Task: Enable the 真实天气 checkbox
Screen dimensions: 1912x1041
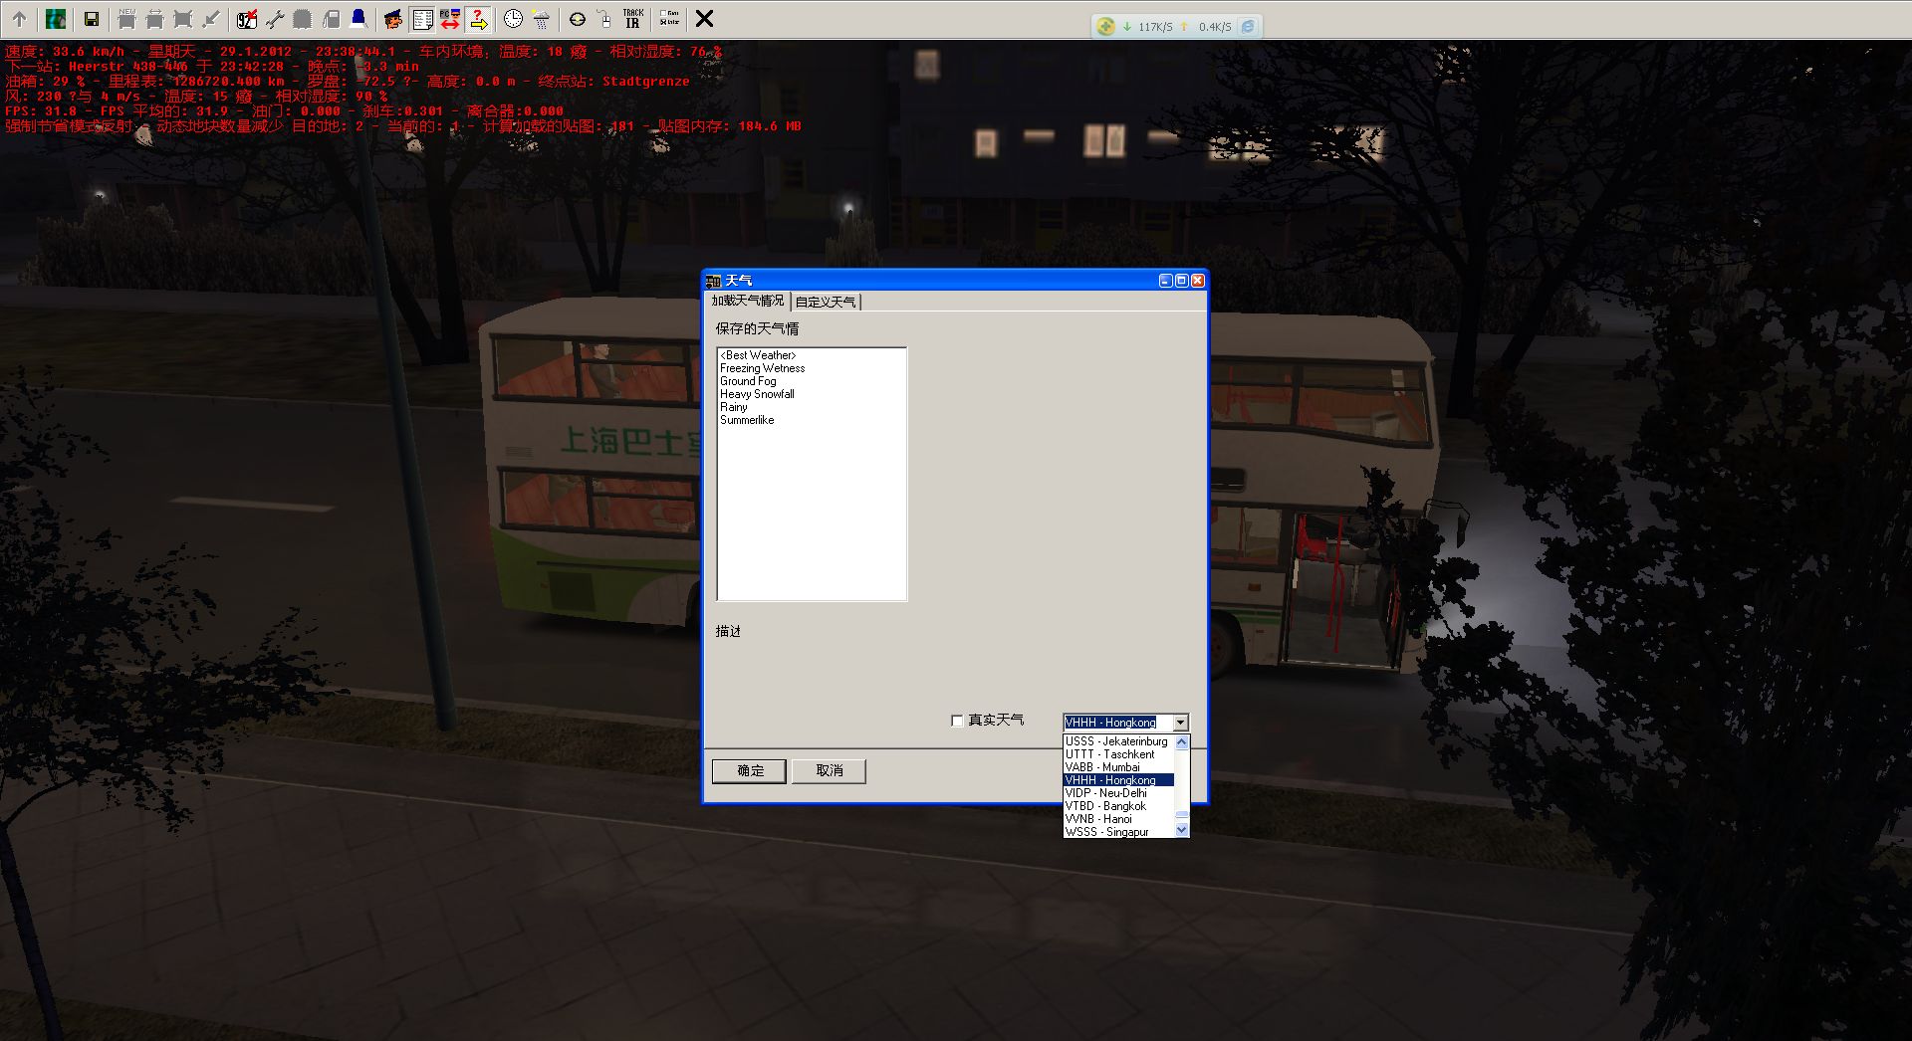Action: coord(958,721)
